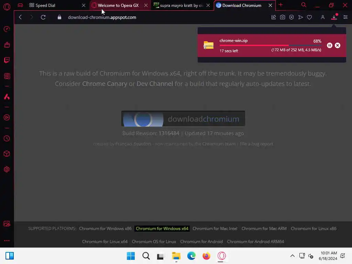This screenshot has width=352, height=264.
Task: Open My Flow send arrow icon
Action: point(300,17)
